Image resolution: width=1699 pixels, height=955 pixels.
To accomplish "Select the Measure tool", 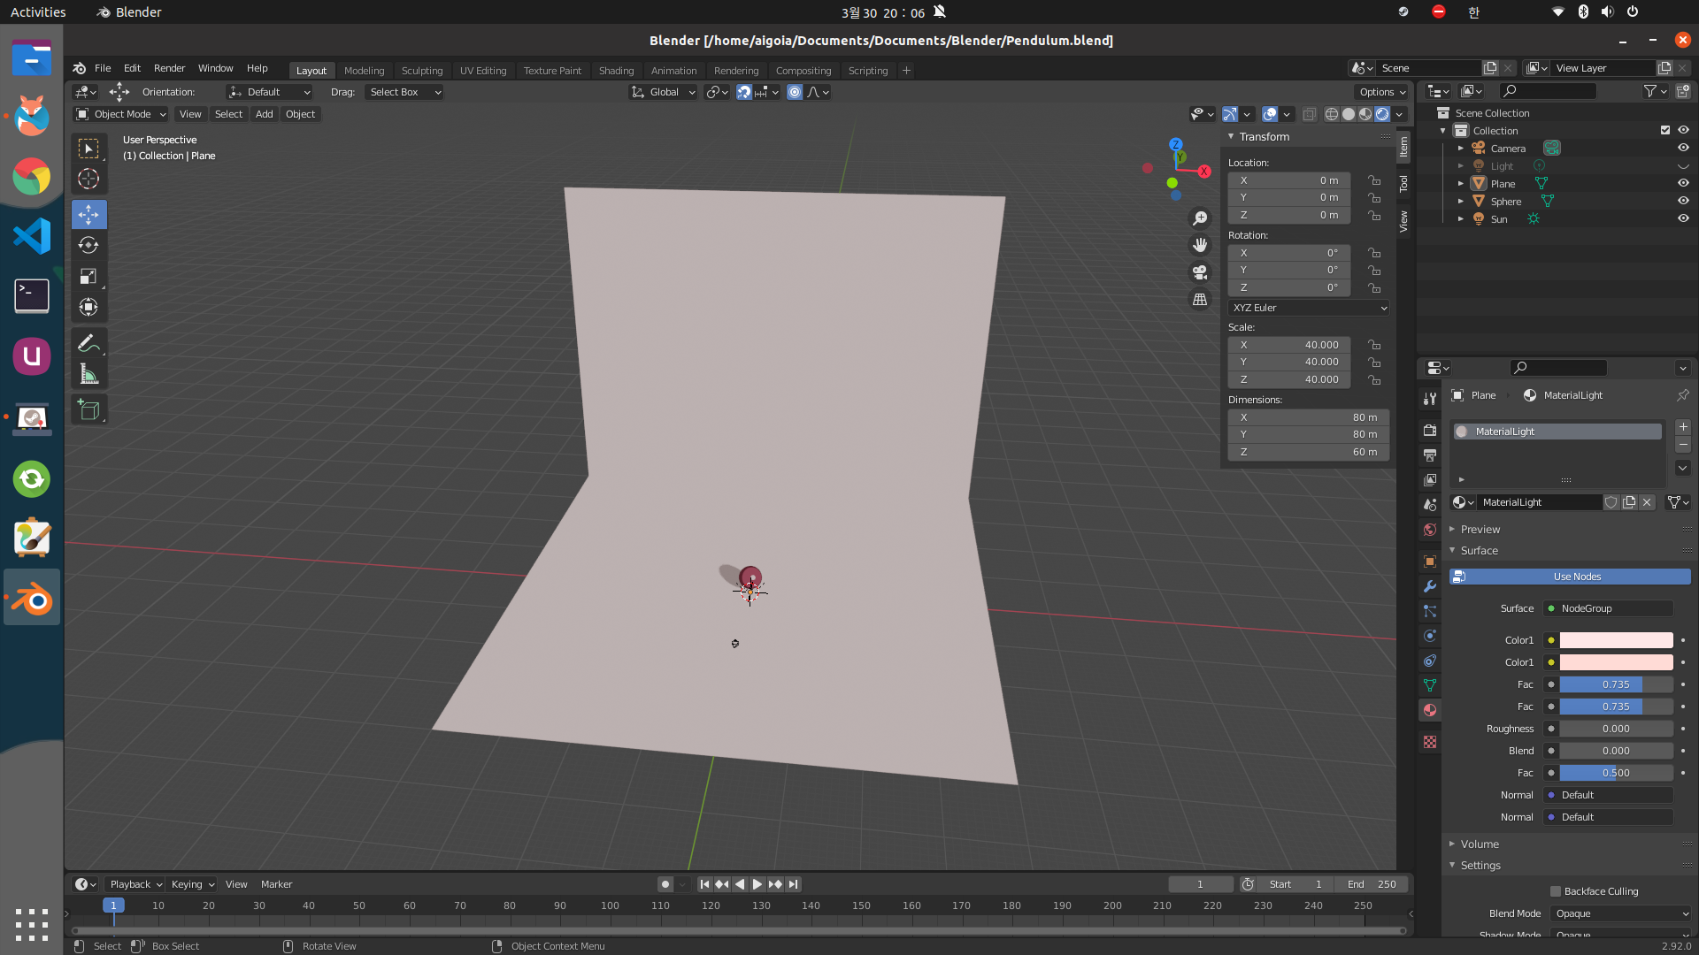I will coord(88,374).
